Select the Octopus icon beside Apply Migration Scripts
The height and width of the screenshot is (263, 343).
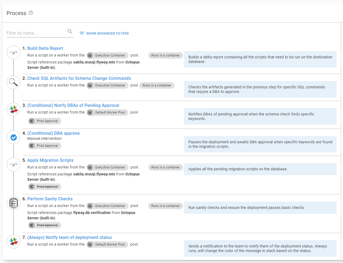pos(13,164)
